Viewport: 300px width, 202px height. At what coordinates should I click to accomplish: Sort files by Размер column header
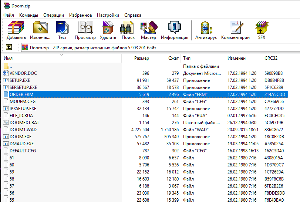coord(141,58)
